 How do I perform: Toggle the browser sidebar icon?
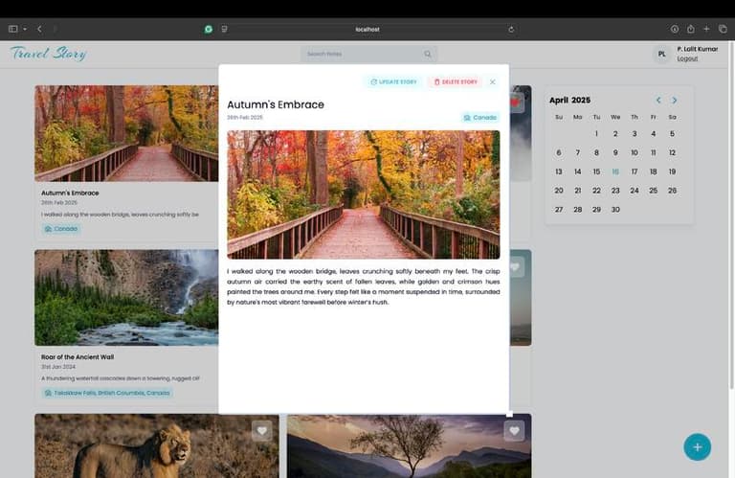tap(13, 29)
